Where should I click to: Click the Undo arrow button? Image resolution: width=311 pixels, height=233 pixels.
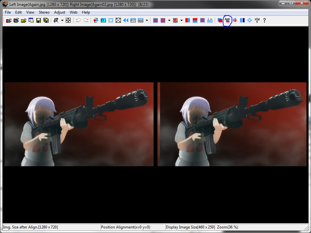click(x=78, y=20)
